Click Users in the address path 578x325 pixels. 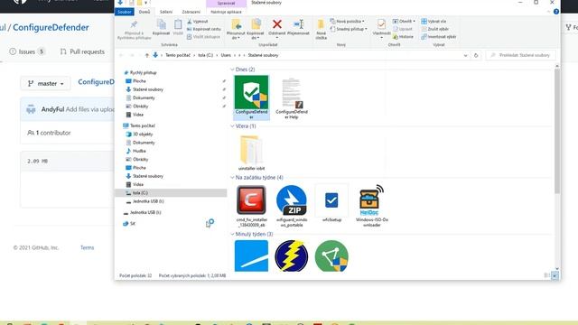[x=226, y=55]
